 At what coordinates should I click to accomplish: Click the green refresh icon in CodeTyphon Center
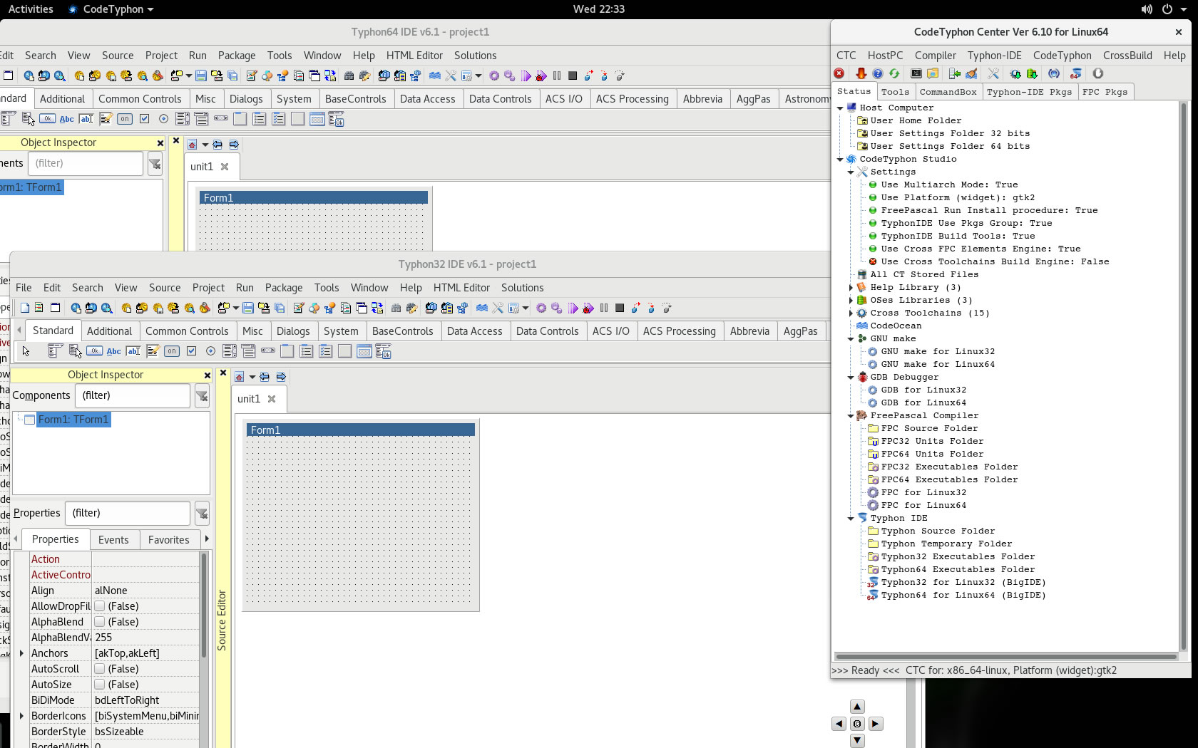894,73
